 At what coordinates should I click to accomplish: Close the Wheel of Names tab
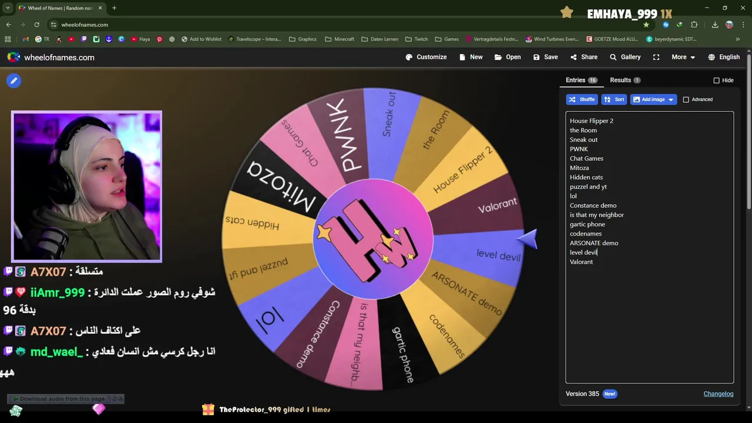pyautogui.click(x=100, y=8)
